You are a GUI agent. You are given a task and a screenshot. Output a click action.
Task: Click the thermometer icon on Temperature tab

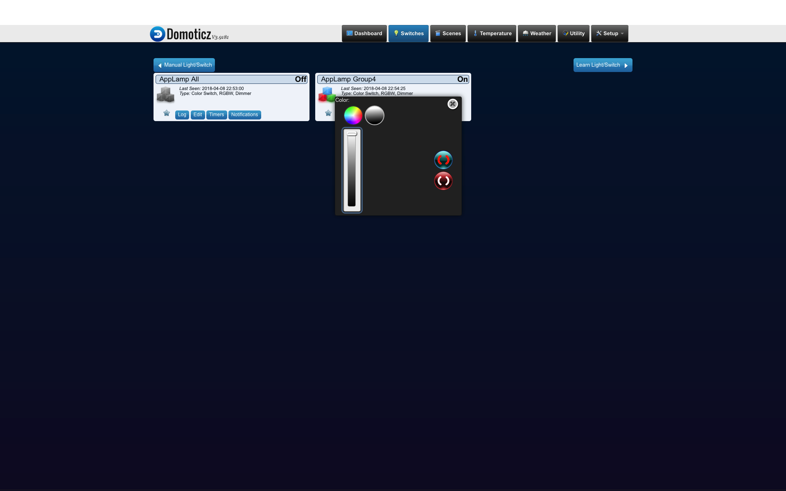tap(475, 33)
